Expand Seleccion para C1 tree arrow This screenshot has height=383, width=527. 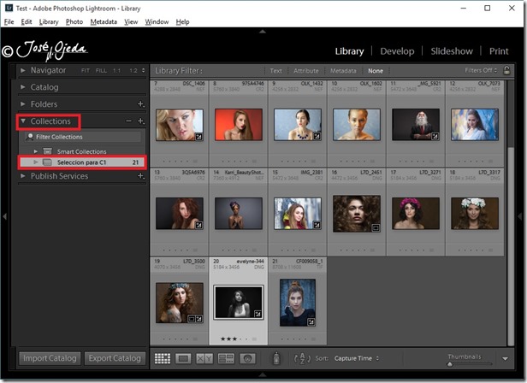(36, 162)
